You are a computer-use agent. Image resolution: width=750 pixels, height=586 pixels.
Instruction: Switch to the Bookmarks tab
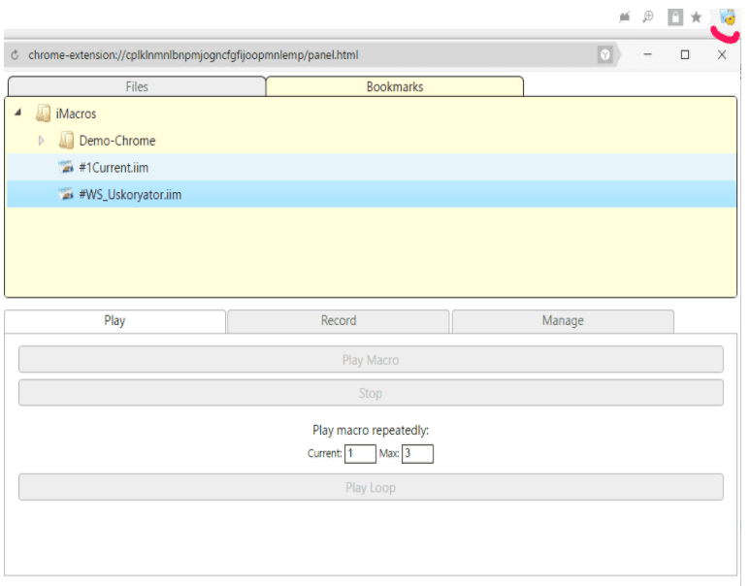click(x=395, y=86)
